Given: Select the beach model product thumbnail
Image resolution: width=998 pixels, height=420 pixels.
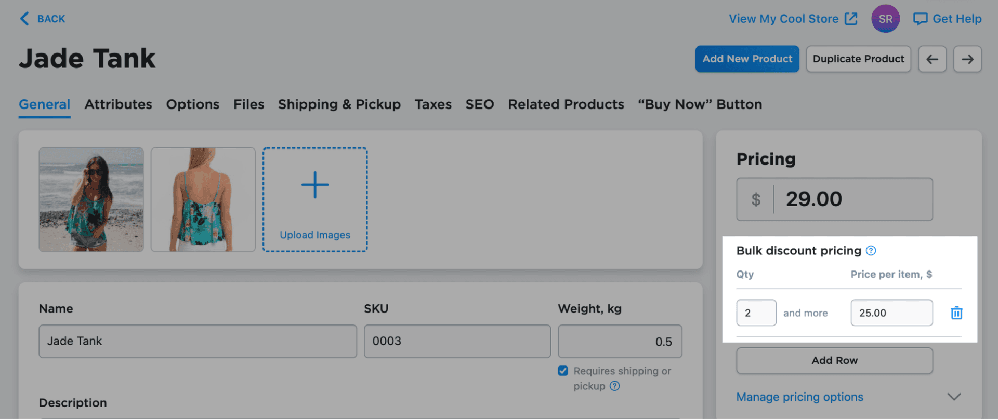Looking at the screenshot, I should pos(91,199).
